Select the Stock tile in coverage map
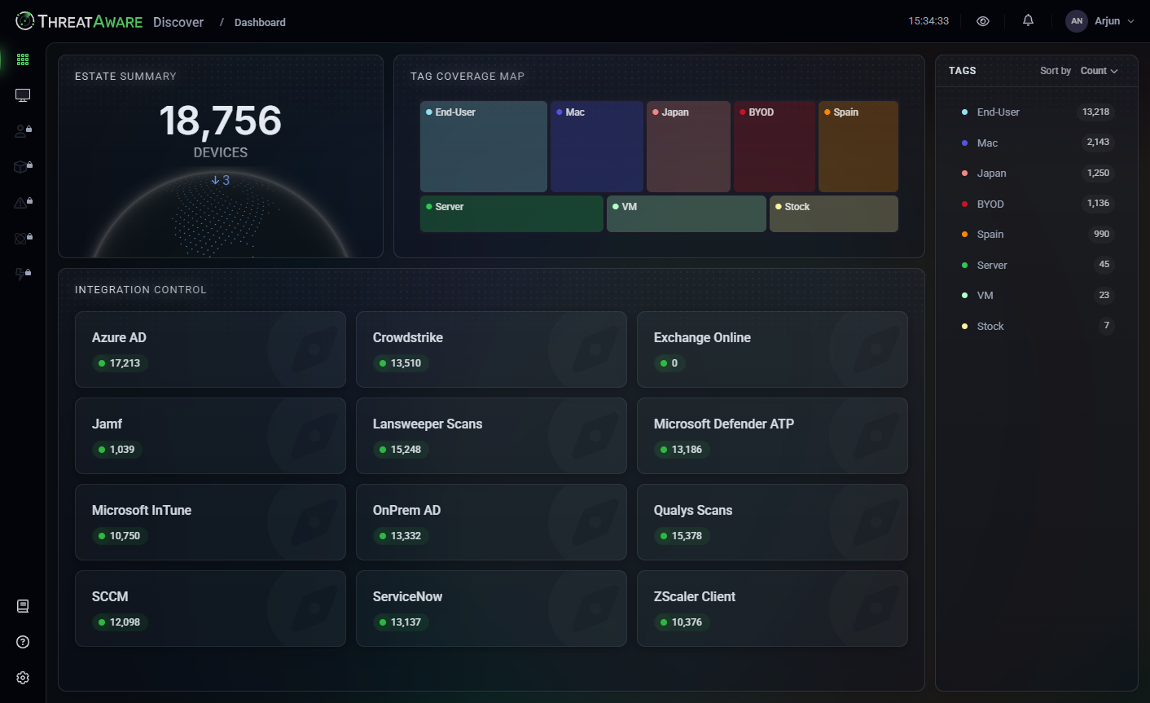 point(834,213)
